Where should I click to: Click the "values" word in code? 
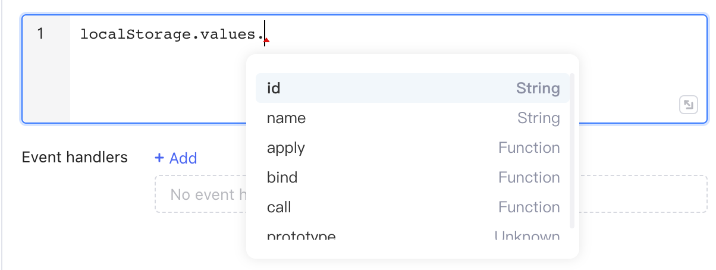click(x=229, y=34)
